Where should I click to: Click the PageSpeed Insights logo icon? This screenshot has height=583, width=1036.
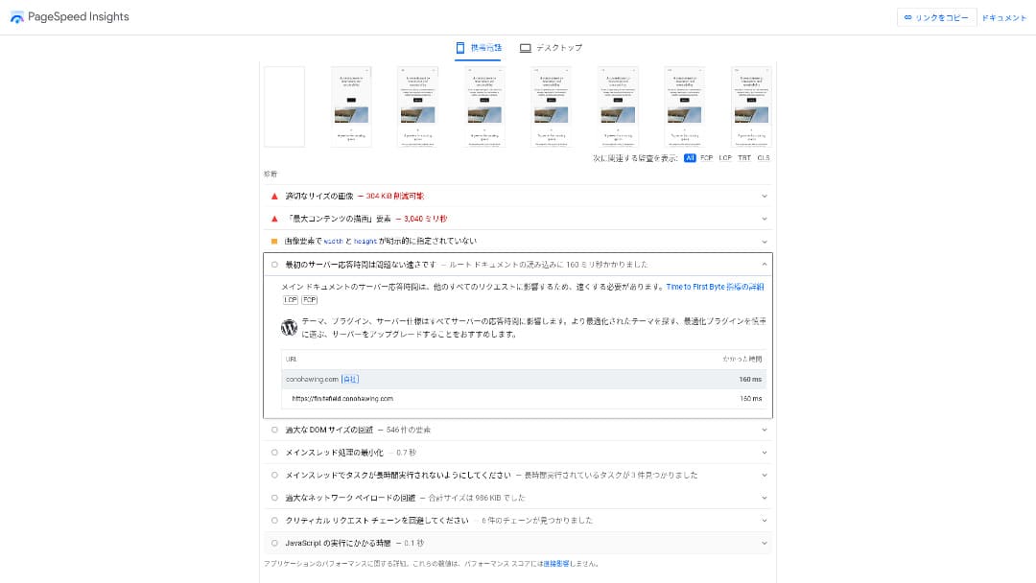pos(16,17)
